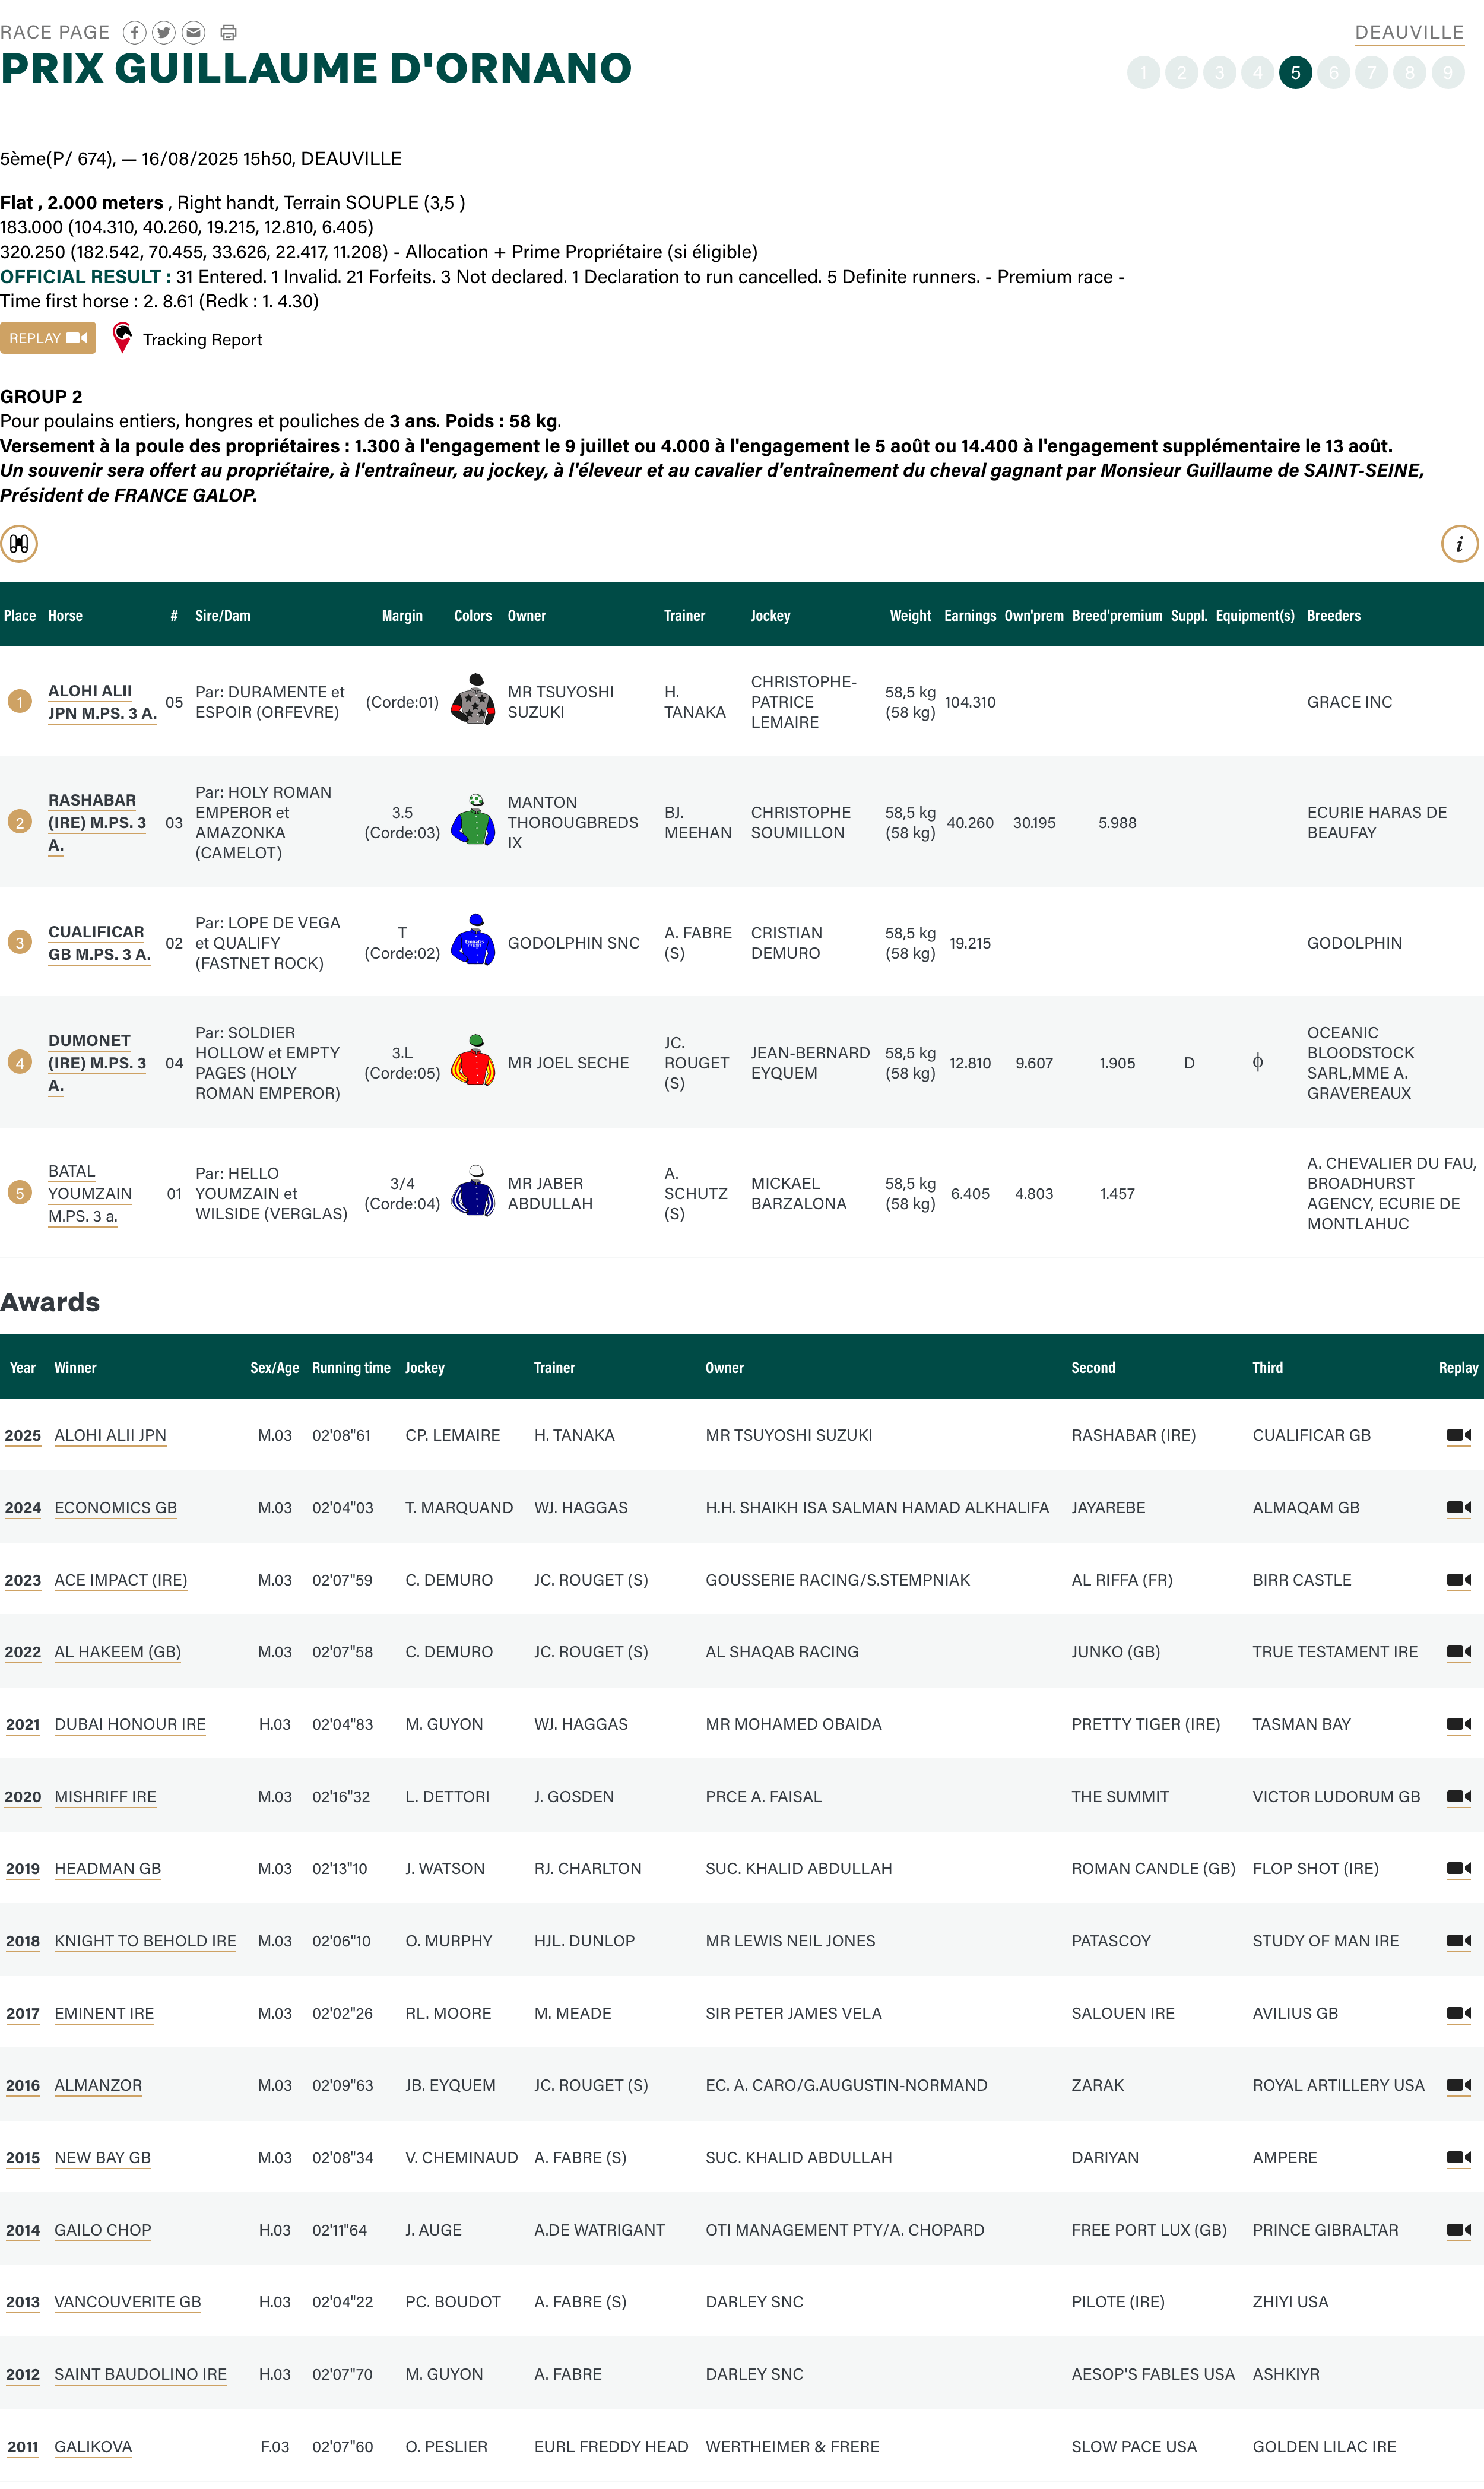
Task: Select jockey cell CHRISTOPHE SOUMILLON
Action: [x=801, y=823]
